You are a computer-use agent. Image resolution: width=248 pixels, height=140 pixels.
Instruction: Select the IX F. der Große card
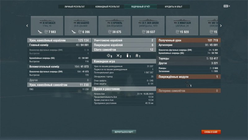(x=148, y=26)
